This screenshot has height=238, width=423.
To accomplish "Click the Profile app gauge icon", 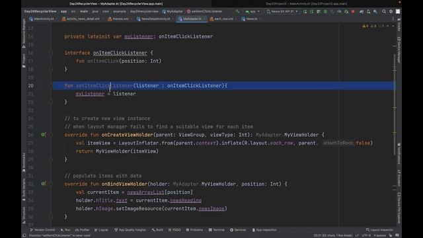I will (339, 12).
